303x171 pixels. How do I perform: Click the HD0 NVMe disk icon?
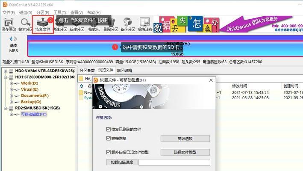11,71
